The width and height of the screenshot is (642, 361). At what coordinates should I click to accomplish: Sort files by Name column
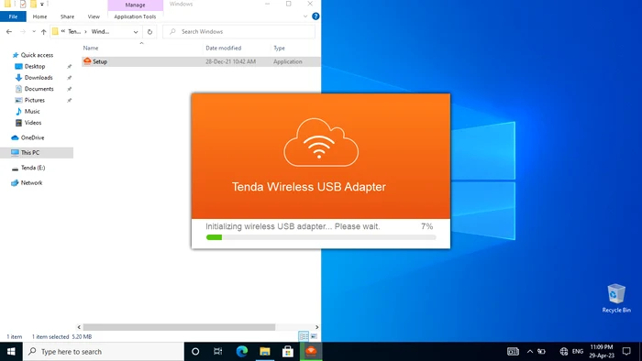[x=91, y=48]
